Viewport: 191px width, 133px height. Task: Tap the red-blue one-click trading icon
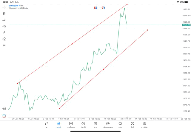point(96,8)
